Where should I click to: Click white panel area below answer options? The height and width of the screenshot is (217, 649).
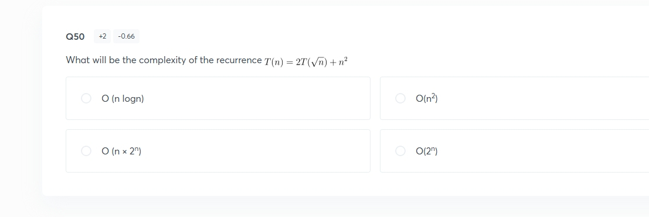(331, 184)
